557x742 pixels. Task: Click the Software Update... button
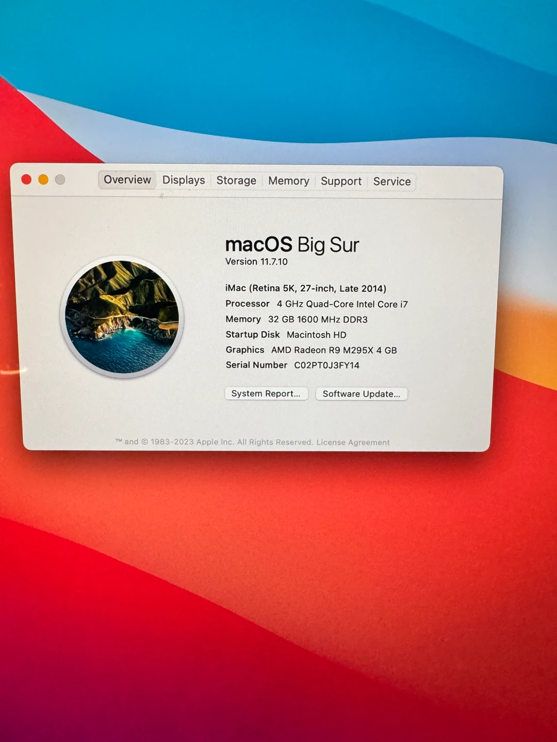pyautogui.click(x=362, y=394)
